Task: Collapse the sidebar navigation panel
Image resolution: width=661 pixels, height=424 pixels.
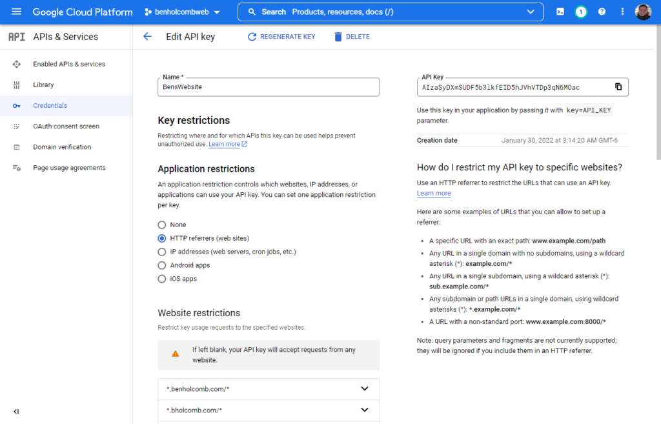Action: 16,411
